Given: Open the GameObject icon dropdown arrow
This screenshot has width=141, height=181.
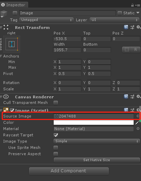Looking at the screenshot, I should 2,17.
